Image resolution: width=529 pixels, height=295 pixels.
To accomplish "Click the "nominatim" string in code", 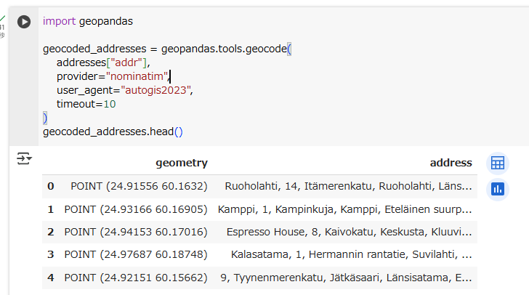I will pyautogui.click(x=137, y=76).
